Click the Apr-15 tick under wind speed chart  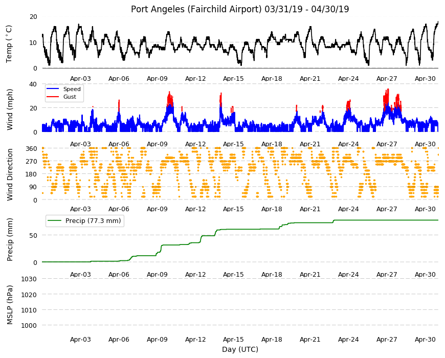[x=233, y=144]
